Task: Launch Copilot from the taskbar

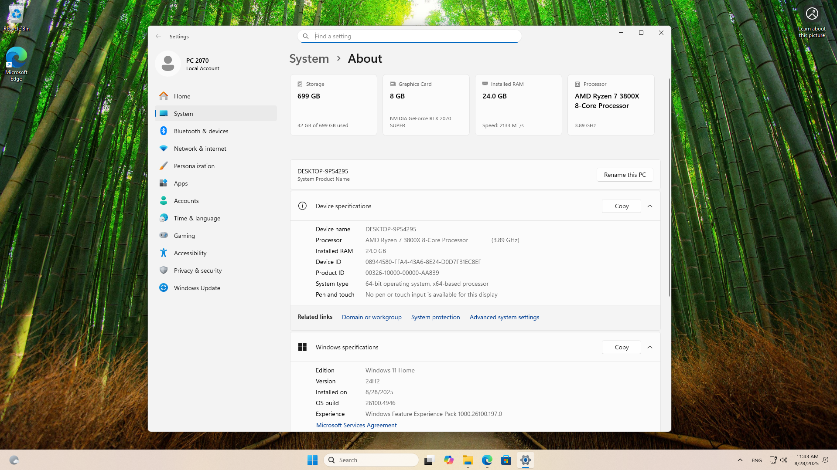Action: coord(449,460)
